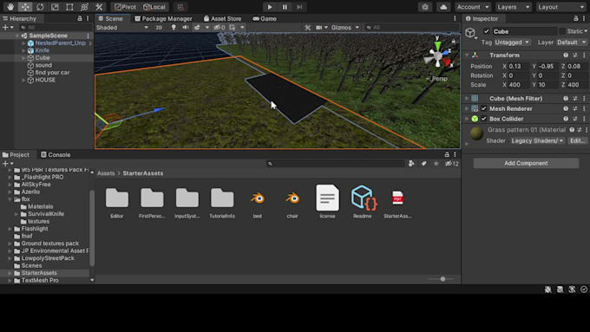Screen dimensions: 590x332
Task: Open the Layer Default dropdown
Action: click(572, 42)
